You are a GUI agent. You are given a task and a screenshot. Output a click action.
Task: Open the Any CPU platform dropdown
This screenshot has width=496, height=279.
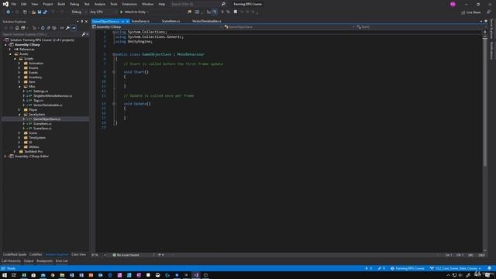coord(103,12)
